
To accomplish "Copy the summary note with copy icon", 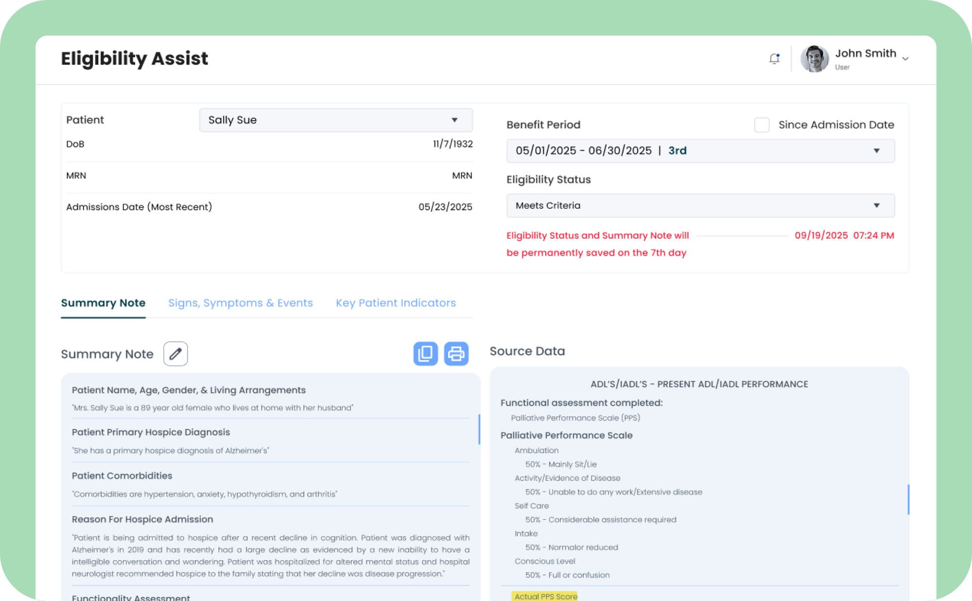I will click(x=425, y=354).
